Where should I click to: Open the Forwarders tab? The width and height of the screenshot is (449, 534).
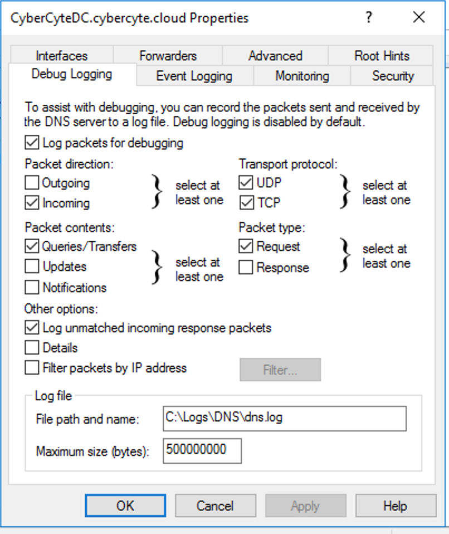pyautogui.click(x=168, y=56)
